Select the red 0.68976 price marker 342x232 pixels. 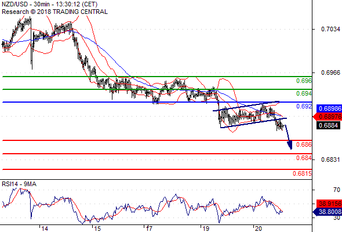[x=328, y=117]
